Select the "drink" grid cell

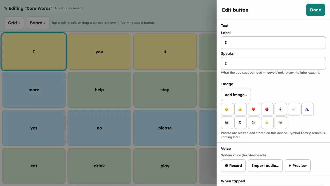click(99, 166)
